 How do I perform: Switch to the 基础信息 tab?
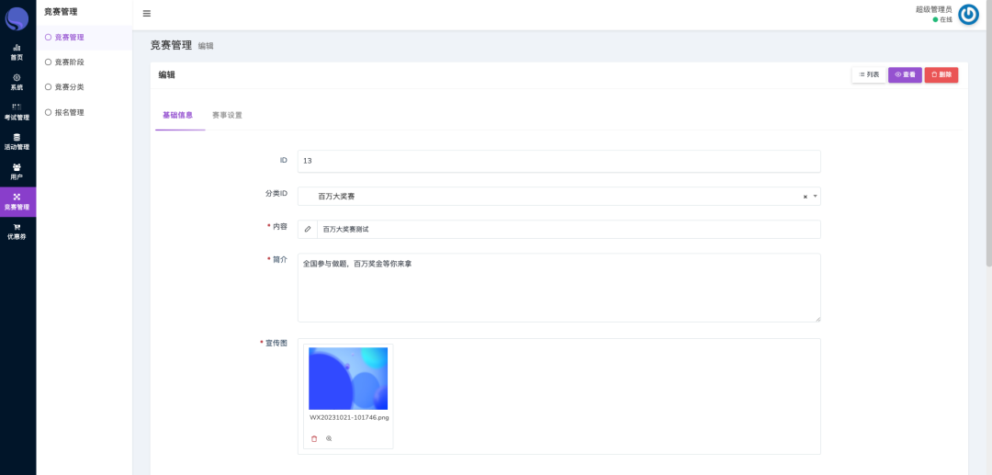tap(178, 116)
